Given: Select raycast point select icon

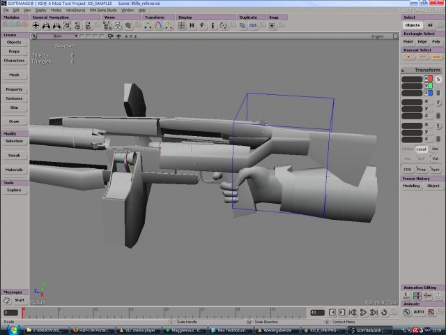Looking at the screenshot, I should coord(408,57).
